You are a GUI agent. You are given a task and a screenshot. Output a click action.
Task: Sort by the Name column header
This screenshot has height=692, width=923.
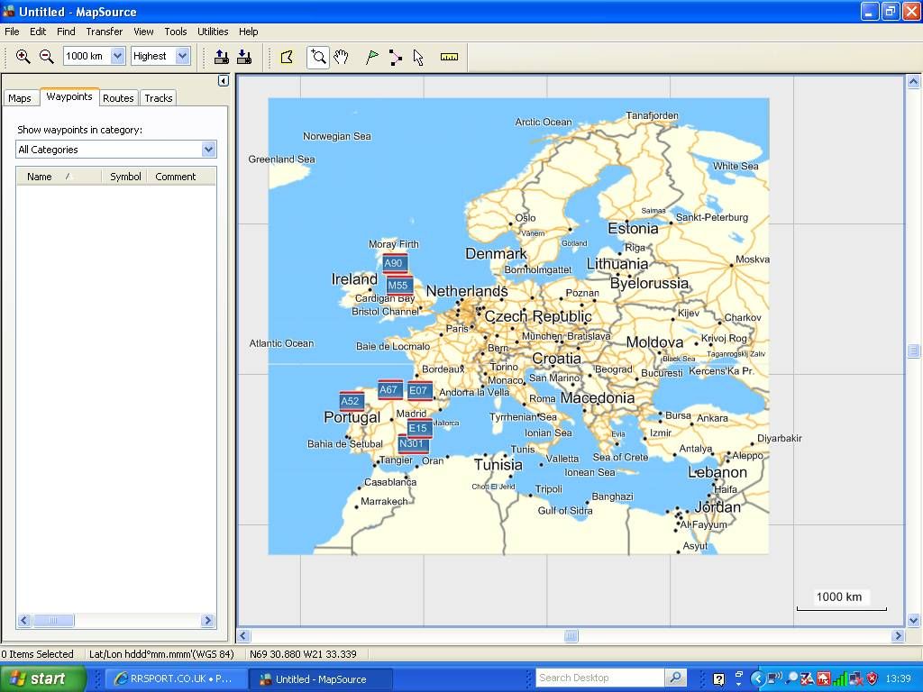[x=59, y=177]
